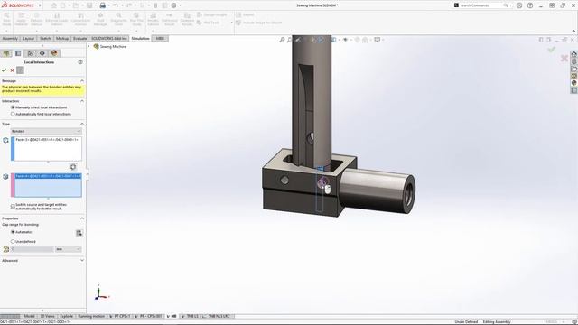The image size is (578, 325).
Task: Click the gap value input field
Action: click(x=33, y=249)
